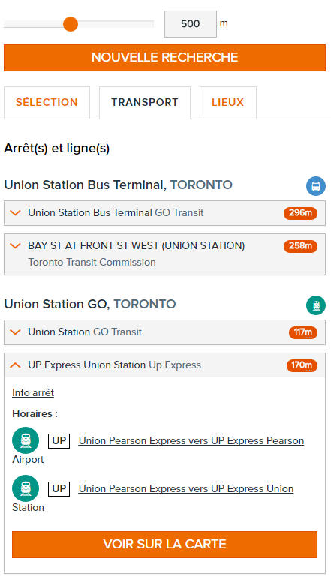This screenshot has height=580, width=331.
Task: Click the blue bus icon beside Union Station Bus Terminal
Action: 316,186
